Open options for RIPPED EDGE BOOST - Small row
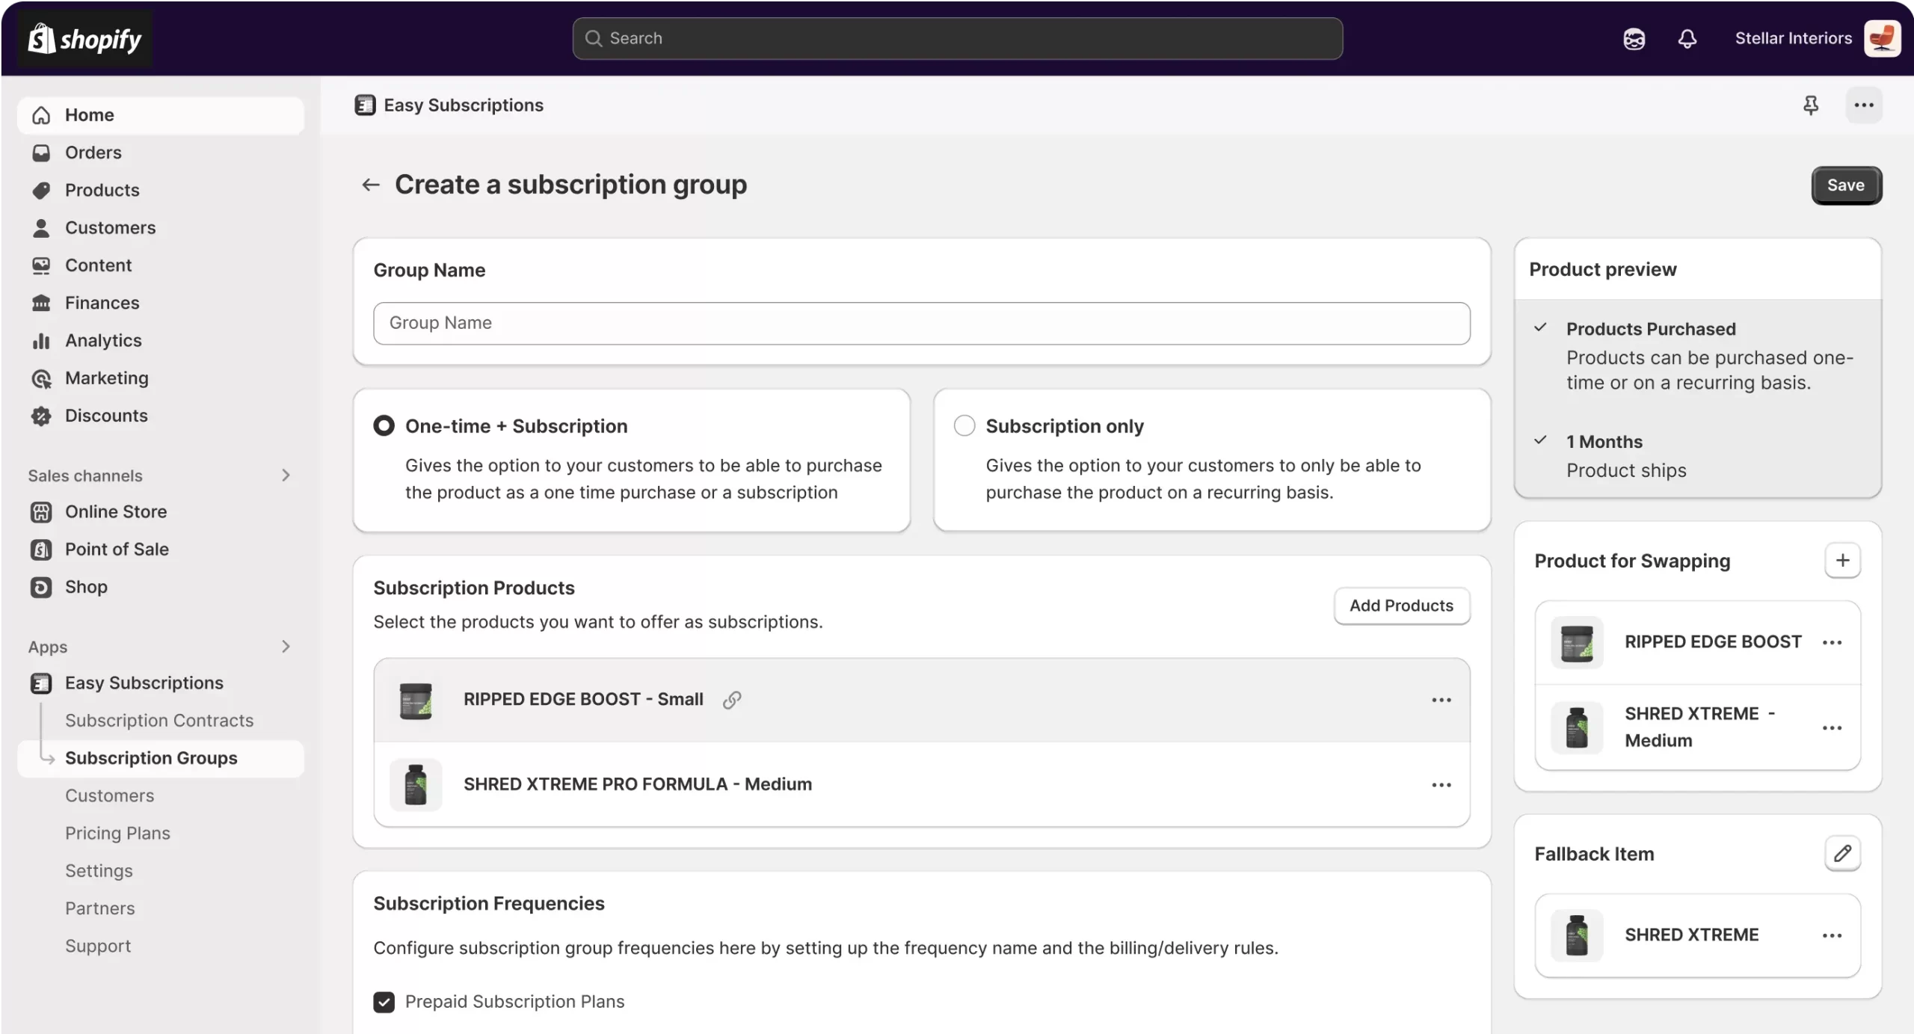This screenshot has height=1034, width=1914. pyautogui.click(x=1441, y=700)
